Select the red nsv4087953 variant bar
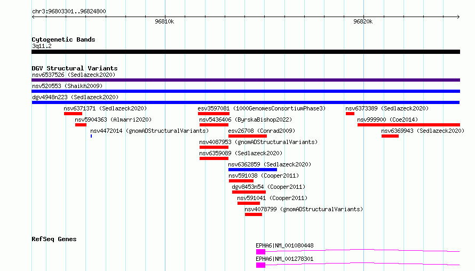The height and width of the screenshot is (271, 475). (214, 147)
